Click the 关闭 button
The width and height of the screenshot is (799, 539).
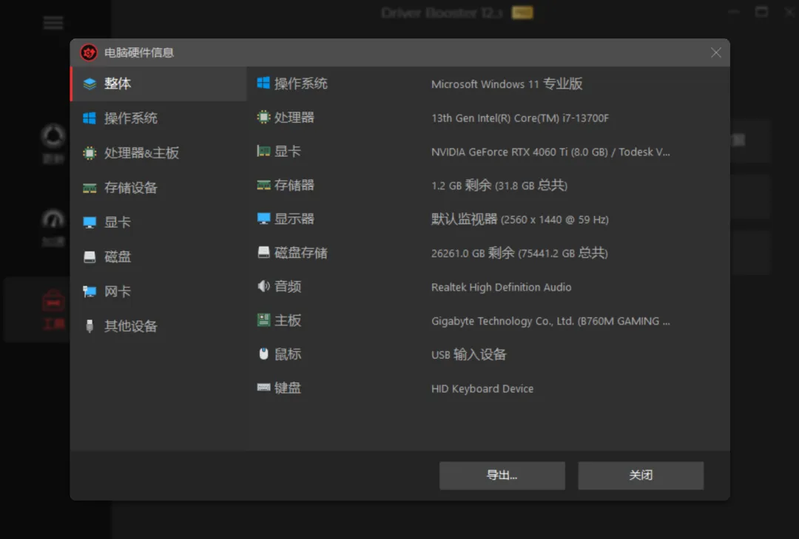641,475
